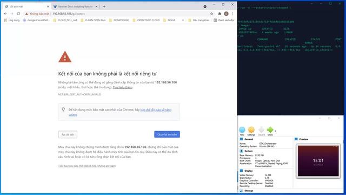Open Chrome's three-dot menu
Image resolution: width=346 pixels, height=195 pixels.
[x=232, y=14]
